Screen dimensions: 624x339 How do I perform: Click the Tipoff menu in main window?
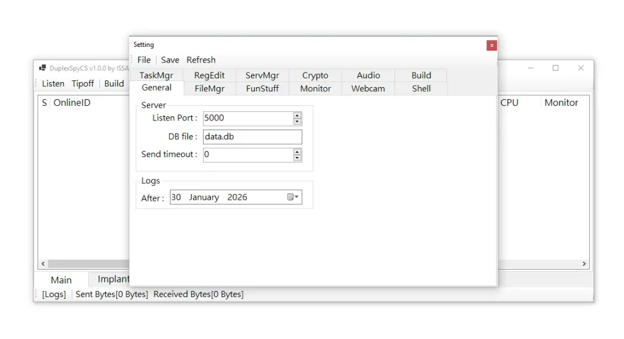click(83, 83)
